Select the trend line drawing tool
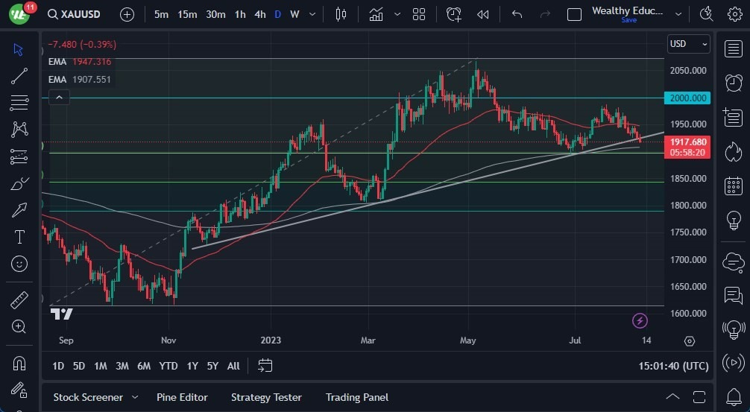The image size is (750, 412). (19, 76)
